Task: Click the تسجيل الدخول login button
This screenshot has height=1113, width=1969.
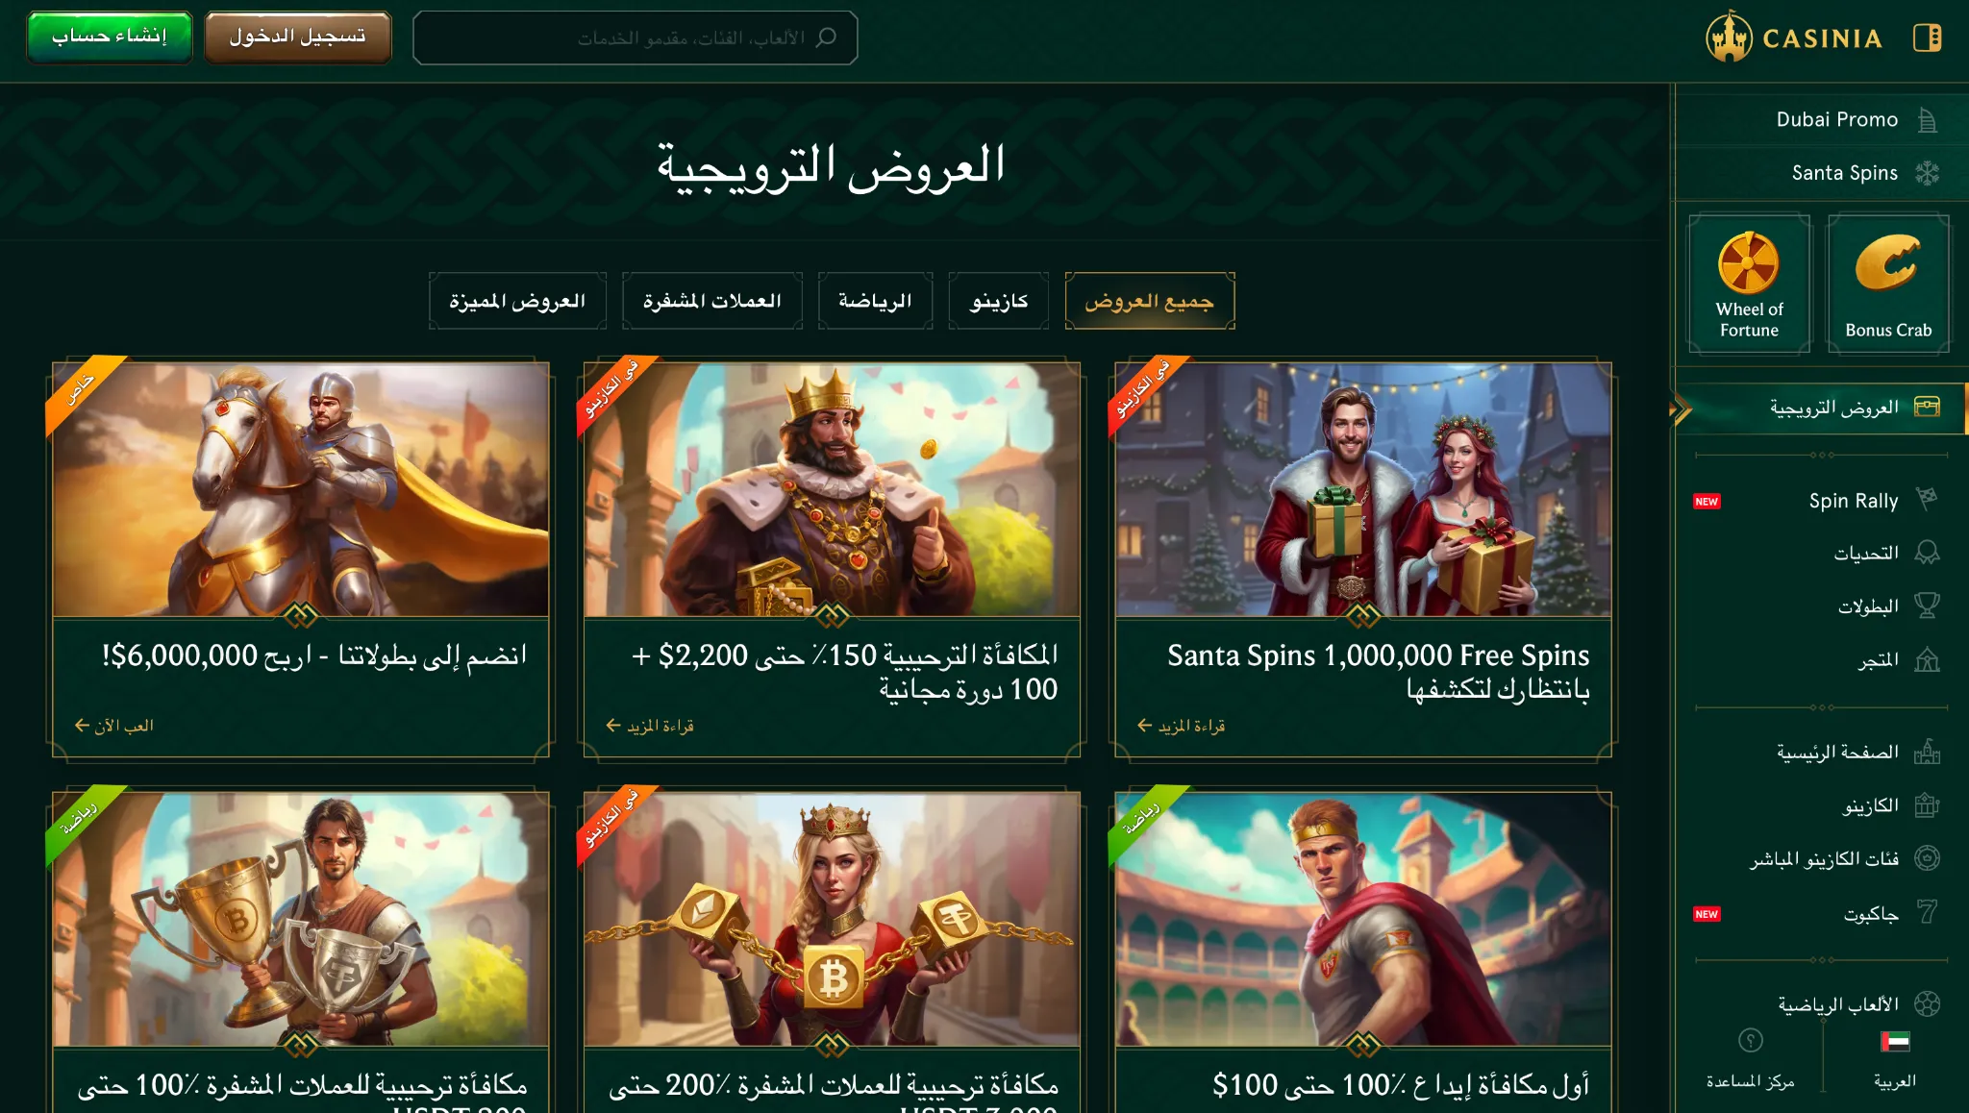Action: [x=298, y=37]
